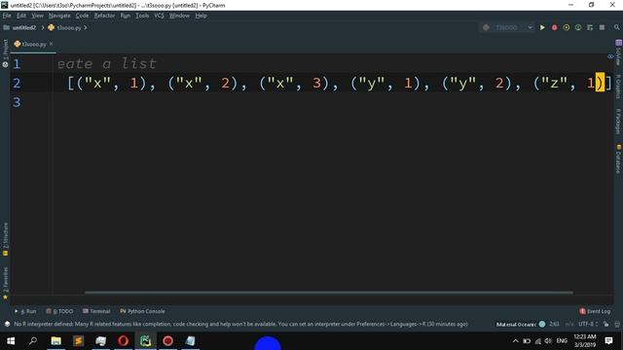Open the Event Log

click(x=595, y=311)
